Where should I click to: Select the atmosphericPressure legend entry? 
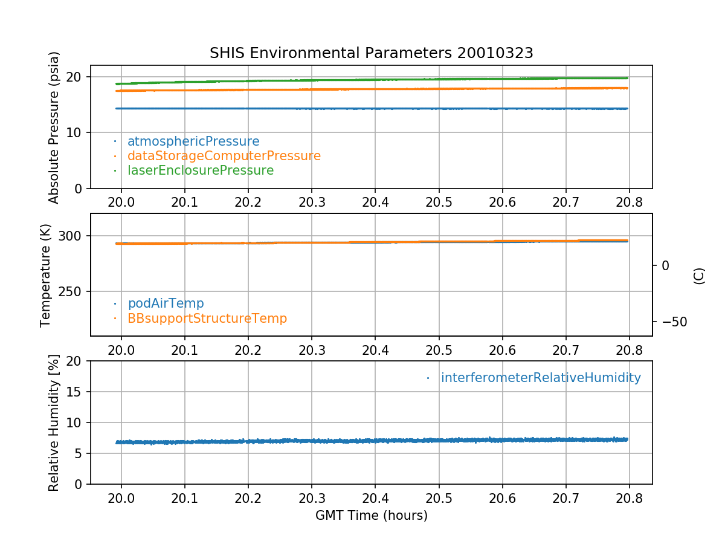click(193, 141)
